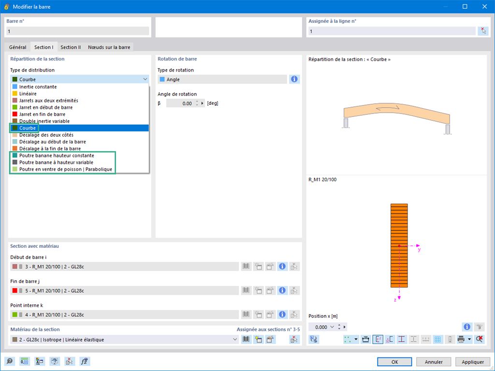
Task: Click the Barre n° input field
Action: 78,31
